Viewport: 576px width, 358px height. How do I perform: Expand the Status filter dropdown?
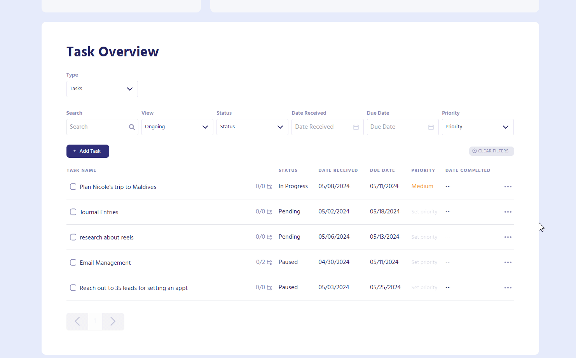[252, 127]
